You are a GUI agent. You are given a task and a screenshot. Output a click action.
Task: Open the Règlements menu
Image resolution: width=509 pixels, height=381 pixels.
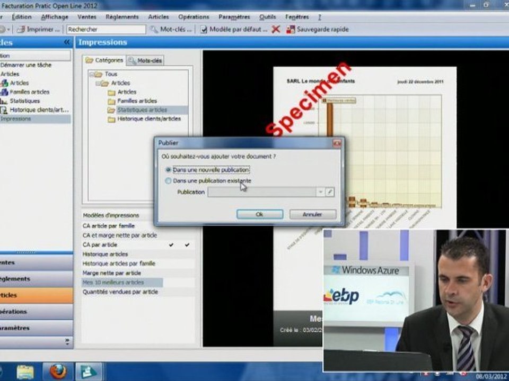(x=122, y=17)
